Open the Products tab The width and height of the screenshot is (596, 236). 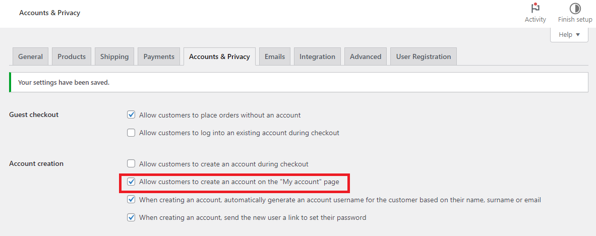point(72,56)
